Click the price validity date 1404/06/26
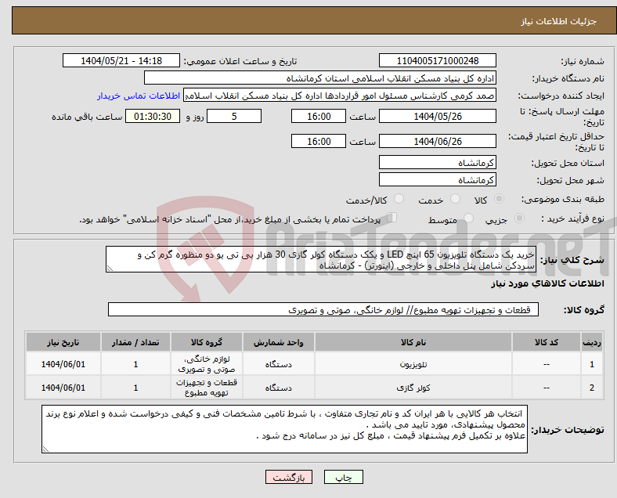The height and width of the screenshot is (498, 617). [438, 141]
